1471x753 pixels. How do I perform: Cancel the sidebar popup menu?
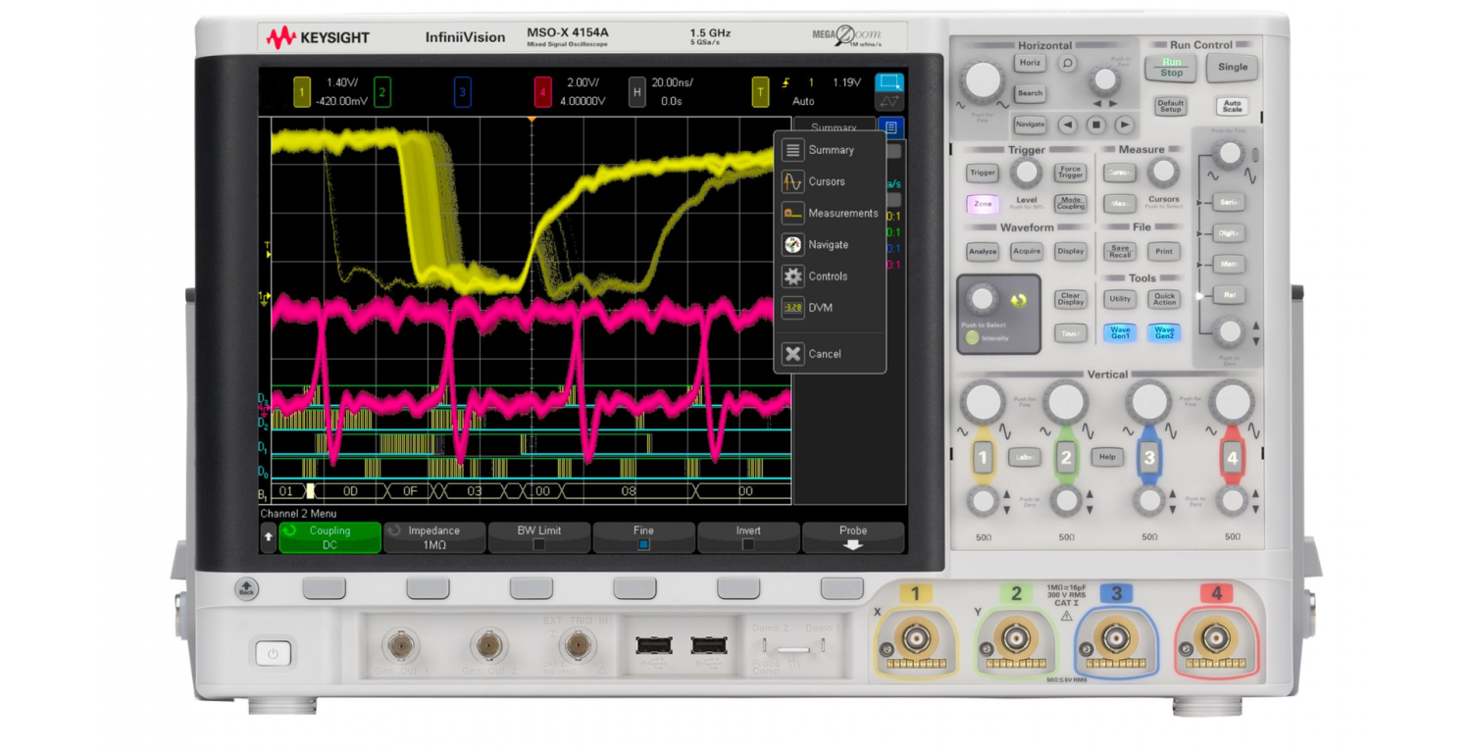(x=830, y=354)
